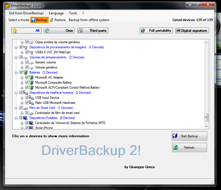The width and height of the screenshot is (221, 190).
Task: Expand the Volume genérico device node
Action: click(x=22, y=67)
